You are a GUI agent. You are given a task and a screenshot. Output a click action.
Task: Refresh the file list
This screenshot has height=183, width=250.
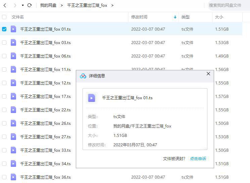click(x=30, y=5)
